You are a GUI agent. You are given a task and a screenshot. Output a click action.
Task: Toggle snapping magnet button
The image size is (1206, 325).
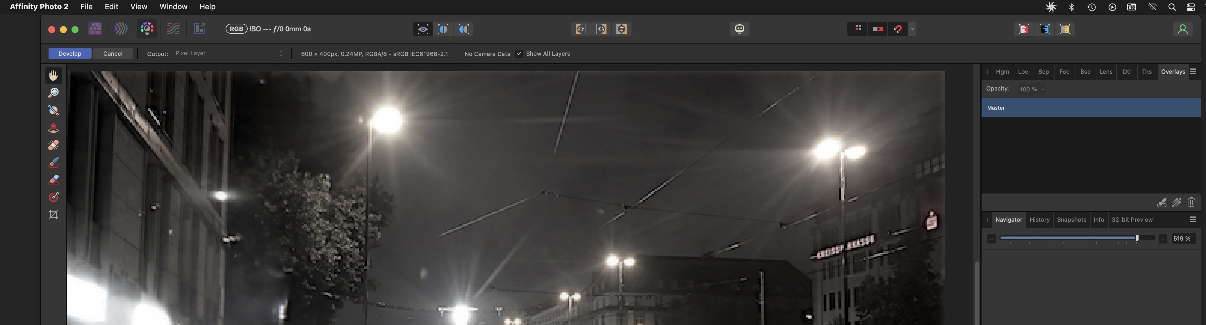898,29
